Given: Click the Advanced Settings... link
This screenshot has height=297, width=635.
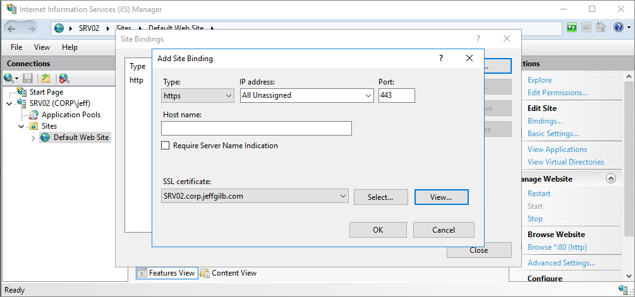Looking at the screenshot, I should point(561,263).
